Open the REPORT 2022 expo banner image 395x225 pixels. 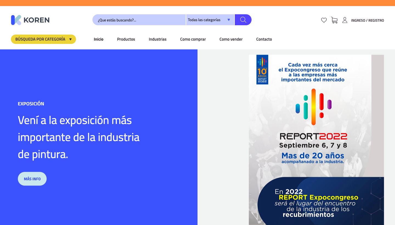316,140
